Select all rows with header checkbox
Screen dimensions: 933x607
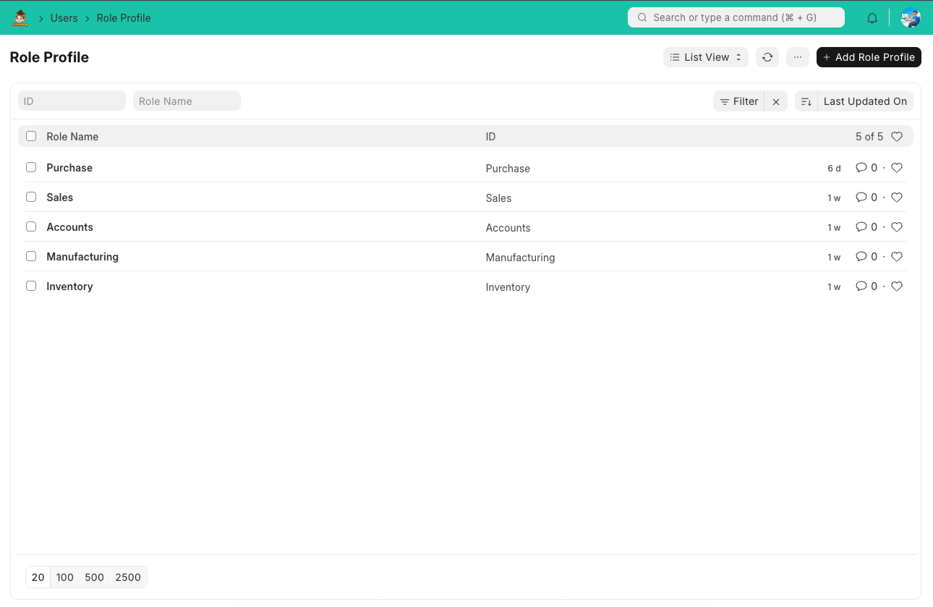[x=31, y=136]
